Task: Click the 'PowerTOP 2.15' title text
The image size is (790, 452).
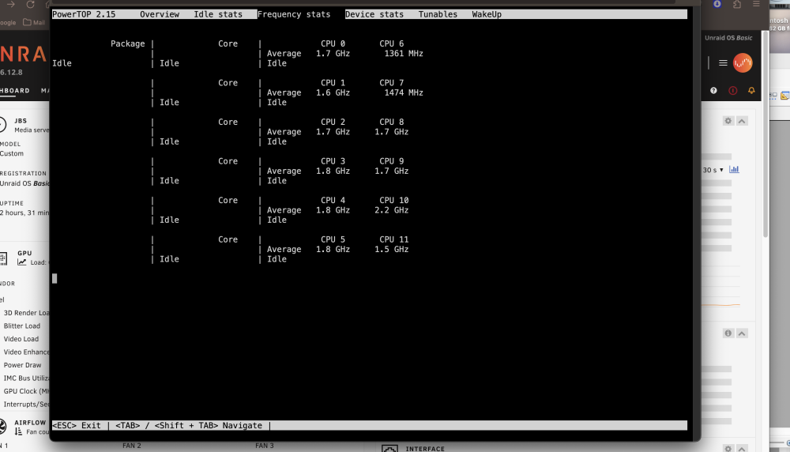Action: pos(84,14)
